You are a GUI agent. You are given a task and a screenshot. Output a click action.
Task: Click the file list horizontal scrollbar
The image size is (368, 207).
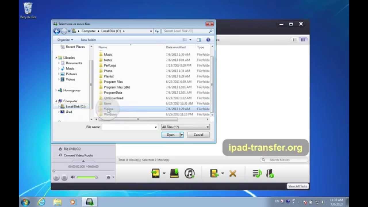pyautogui.click(x=138, y=119)
